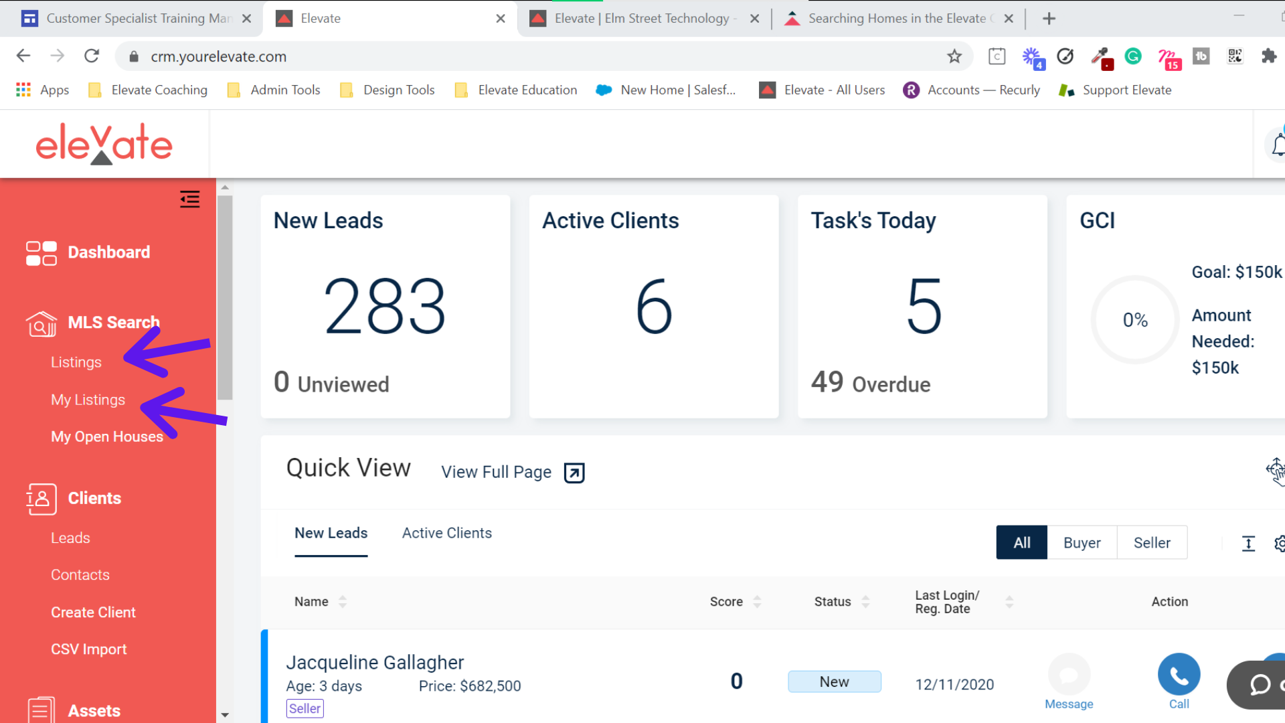Open the chat support bubble icon
Screen dimensions: 1285x723
pos(1260,684)
